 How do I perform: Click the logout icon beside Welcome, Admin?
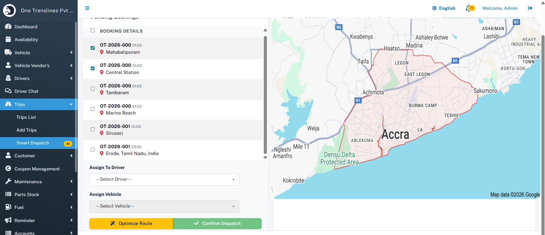point(530,8)
